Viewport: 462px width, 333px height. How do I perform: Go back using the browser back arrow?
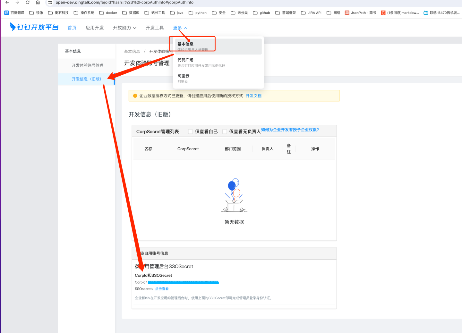pyautogui.click(x=7, y=3)
